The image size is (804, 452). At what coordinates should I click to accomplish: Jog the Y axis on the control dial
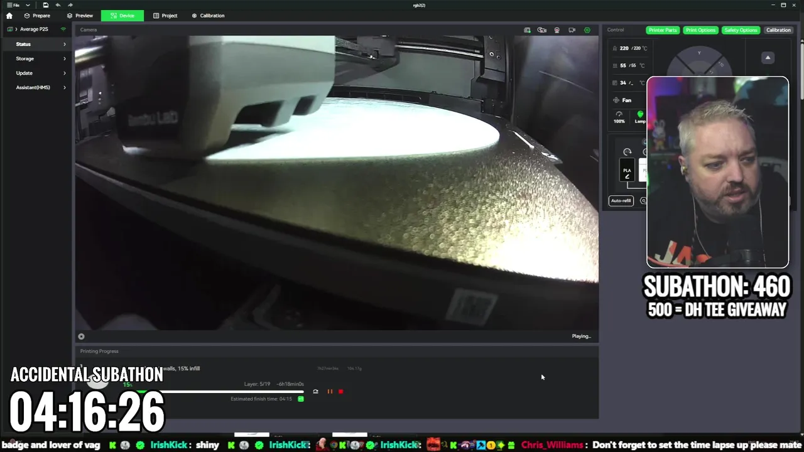tap(699, 54)
